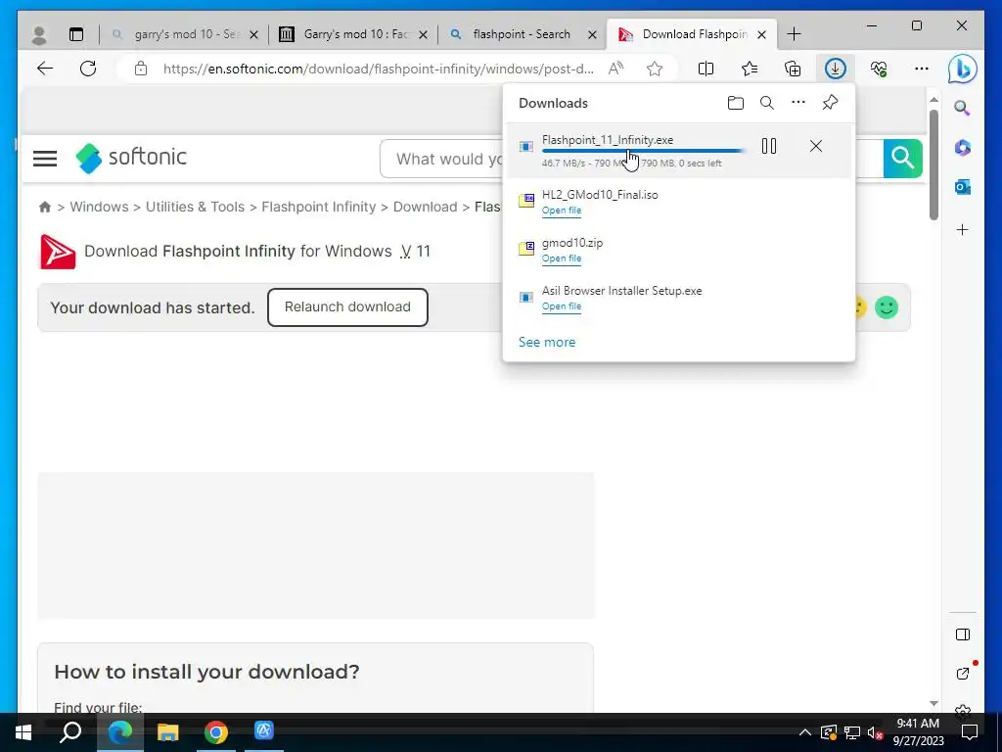The width and height of the screenshot is (1002, 752).
Task: Select the Download Flashpoint tab
Action: pyautogui.click(x=692, y=34)
